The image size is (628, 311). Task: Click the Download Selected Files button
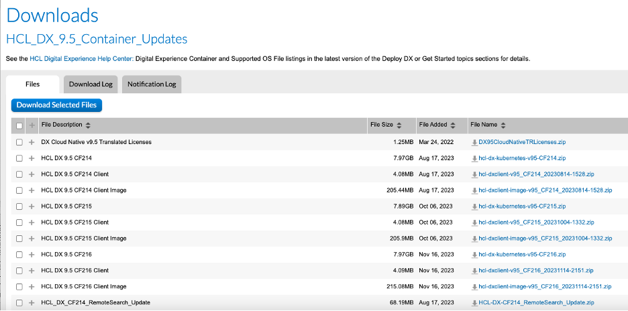57,105
